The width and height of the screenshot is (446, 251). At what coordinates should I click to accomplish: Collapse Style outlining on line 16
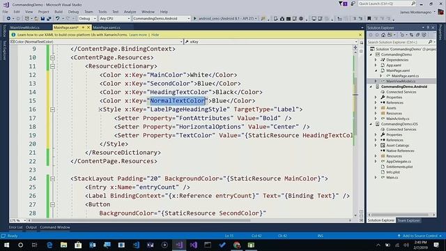pyautogui.click(x=53, y=109)
